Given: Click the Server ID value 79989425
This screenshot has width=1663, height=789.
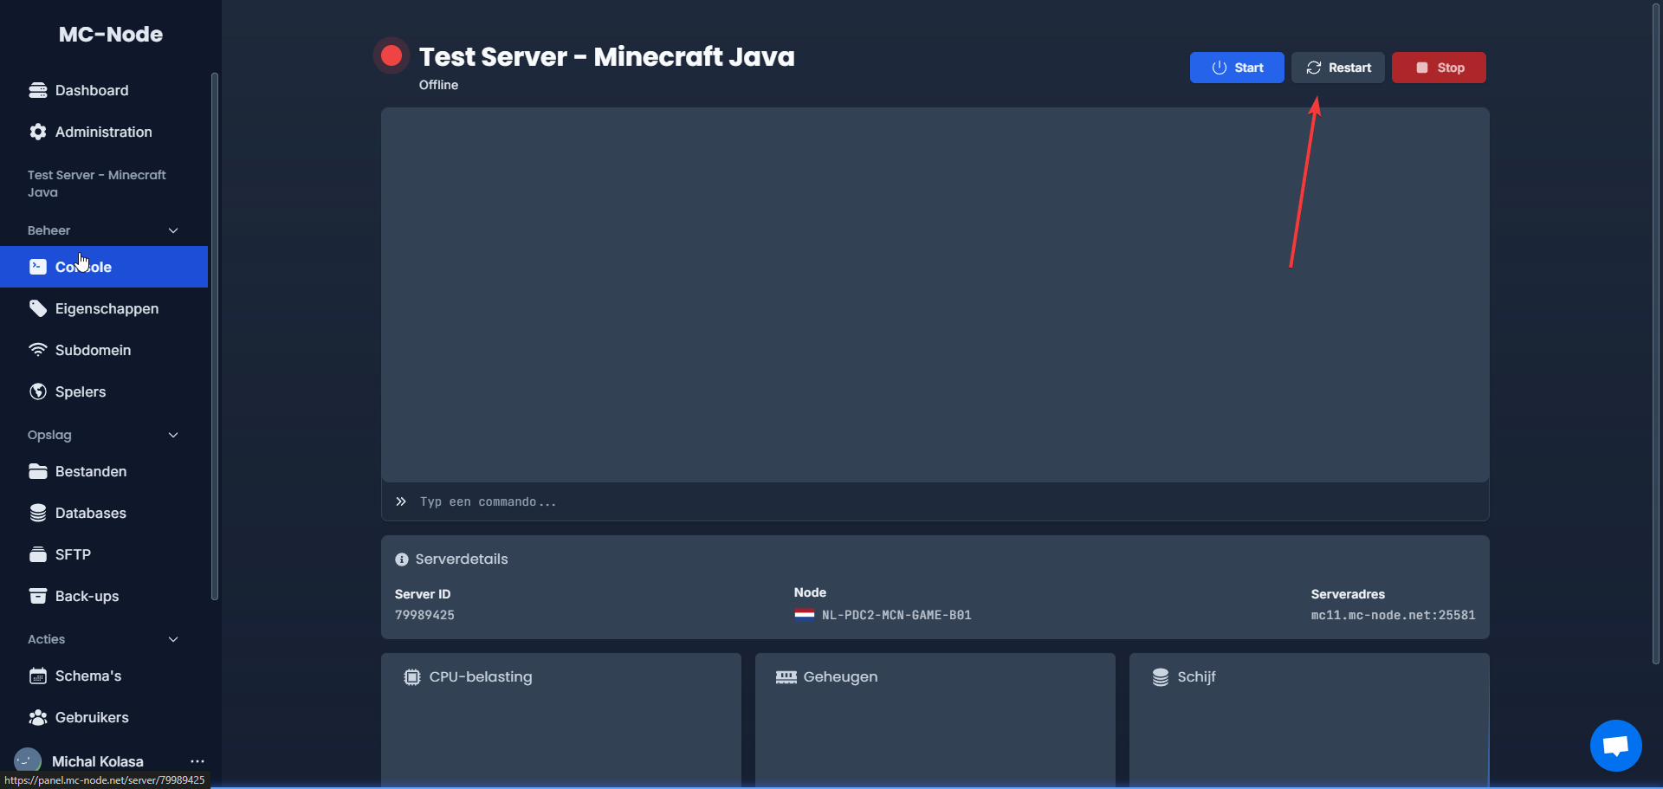Looking at the screenshot, I should [424, 615].
